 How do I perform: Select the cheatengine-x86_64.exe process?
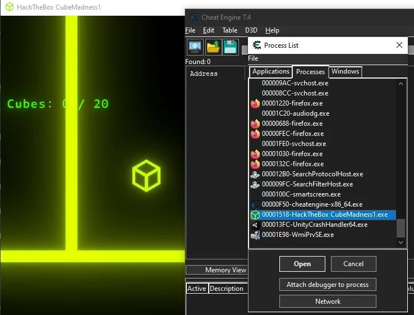coord(312,204)
